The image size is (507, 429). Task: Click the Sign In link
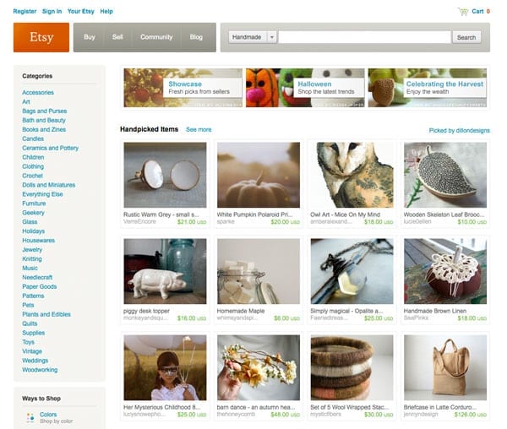click(52, 11)
